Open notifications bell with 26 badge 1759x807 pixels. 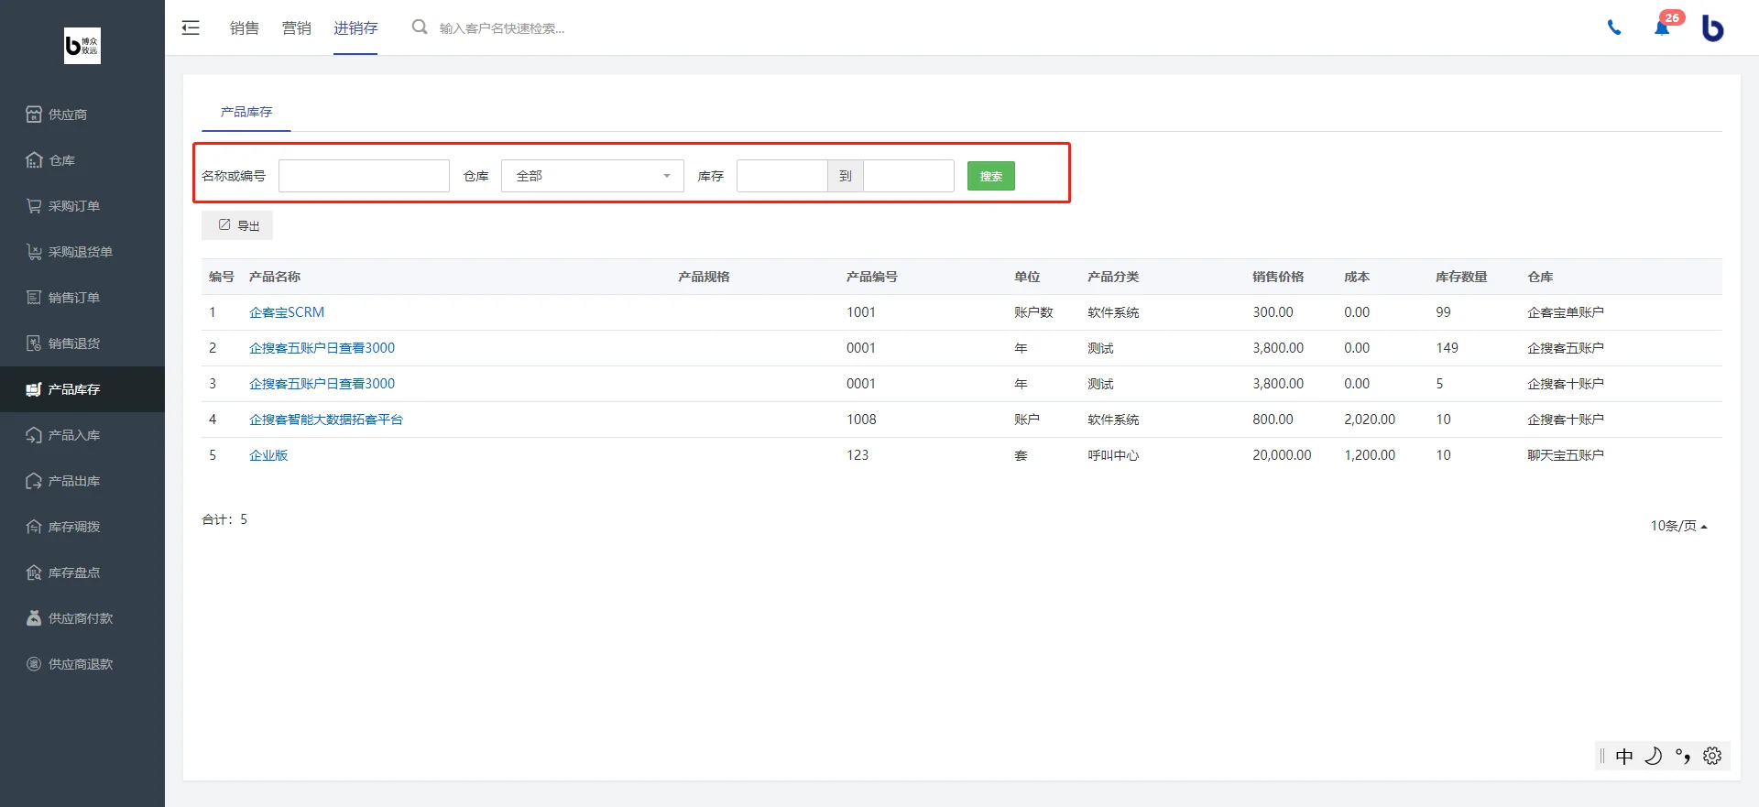[1663, 27]
